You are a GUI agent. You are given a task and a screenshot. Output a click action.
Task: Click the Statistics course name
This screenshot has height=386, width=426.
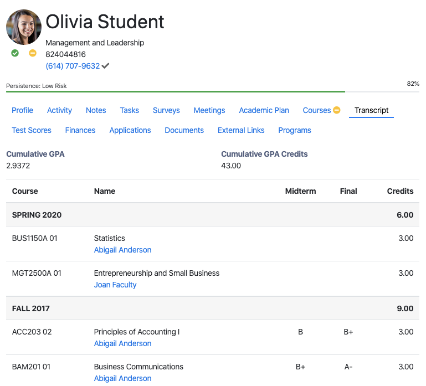[110, 238]
